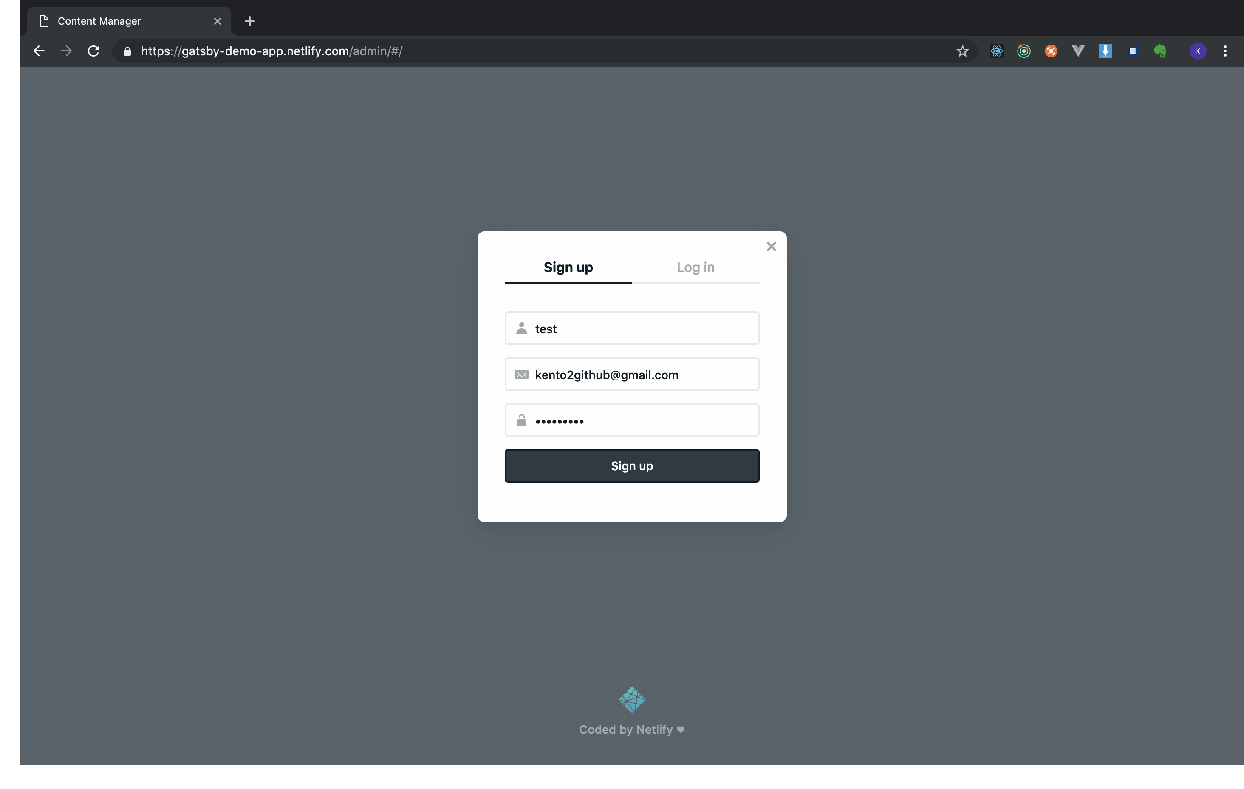The height and width of the screenshot is (789, 1244).
Task: Click the Netlify logo at page bottom
Action: click(x=632, y=700)
